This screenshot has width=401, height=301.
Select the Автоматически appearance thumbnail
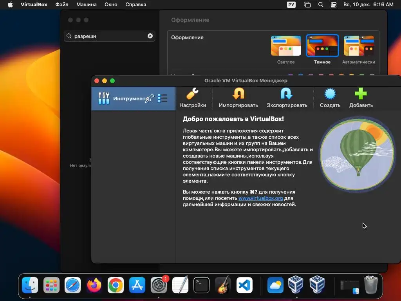pos(359,45)
